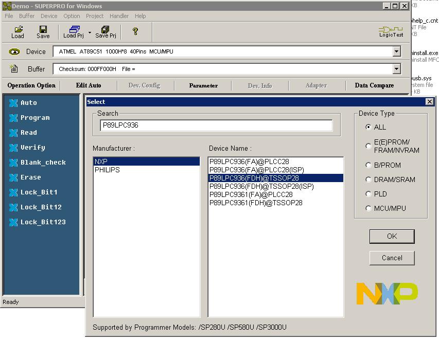Run the Lock_Bit1 operation
The width and height of the screenshot is (439, 341).
[x=33, y=192]
